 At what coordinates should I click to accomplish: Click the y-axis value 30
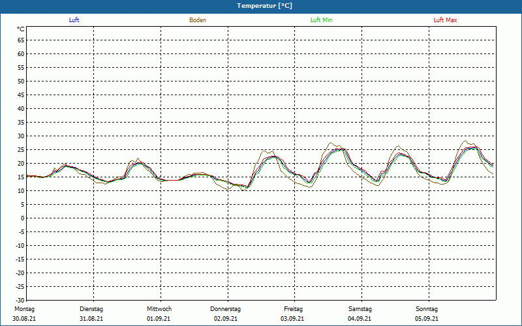[21, 136]
